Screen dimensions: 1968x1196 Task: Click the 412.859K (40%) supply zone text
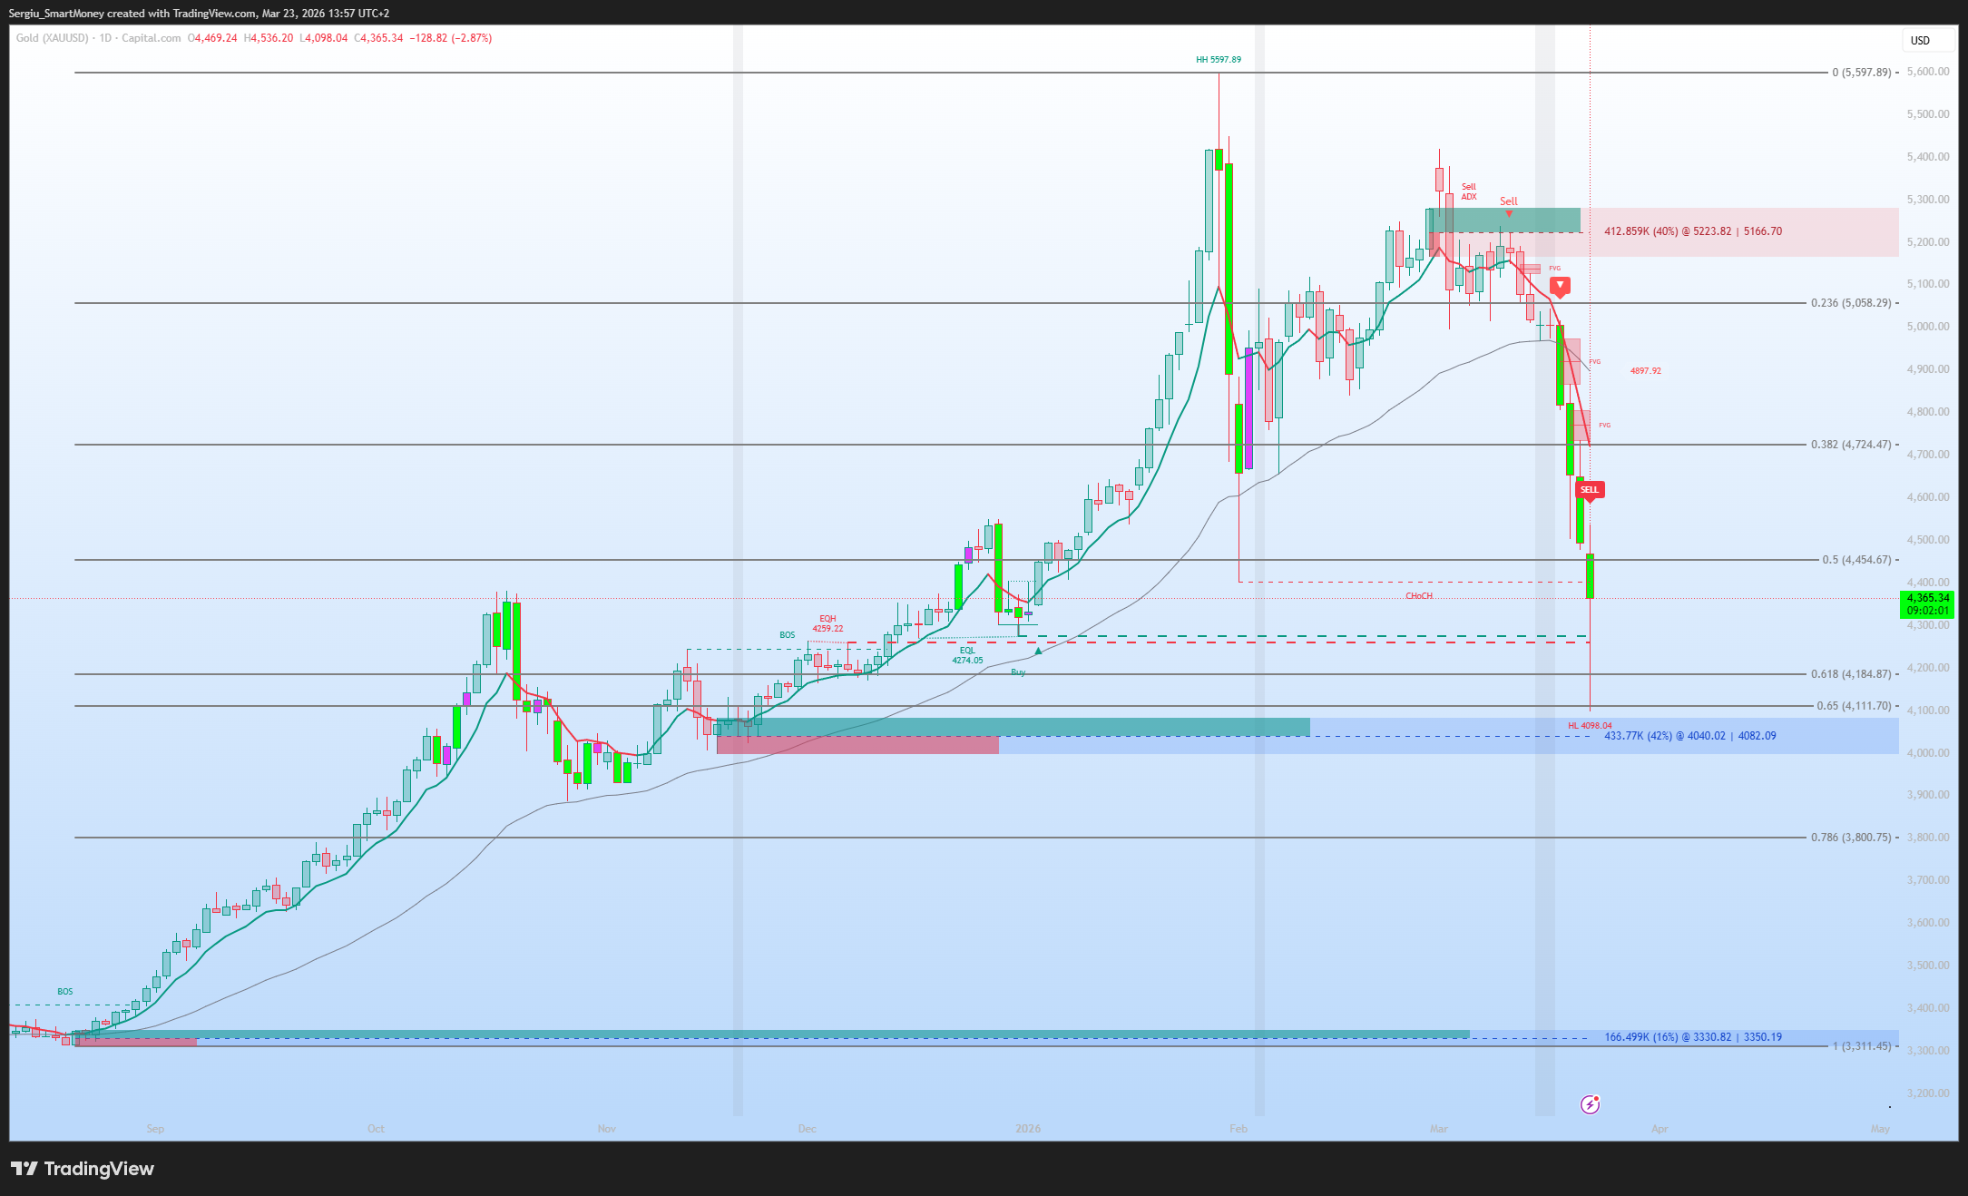[1693, 231]
